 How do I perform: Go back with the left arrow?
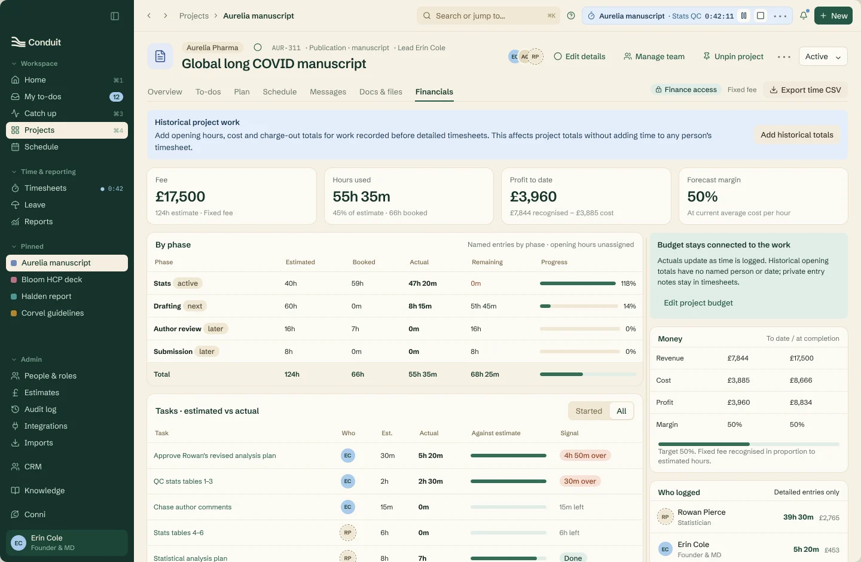(x=149, y=16)
